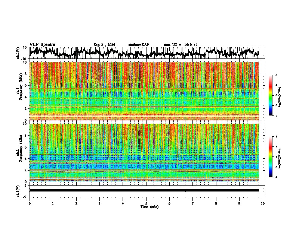Click tick label "0" on the Time axis
The width and height of the screenshot is (296, 228).
pyautogui.click(x=30, y=203)
